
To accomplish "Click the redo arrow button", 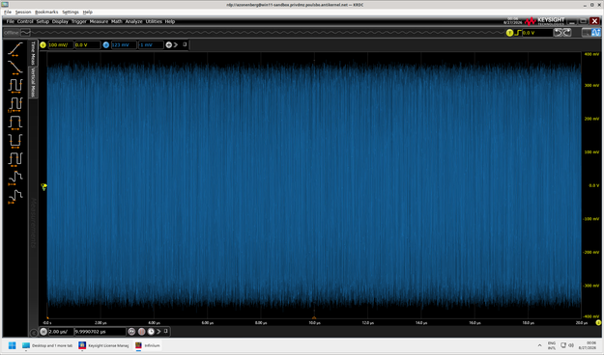I will click(567, 33).
